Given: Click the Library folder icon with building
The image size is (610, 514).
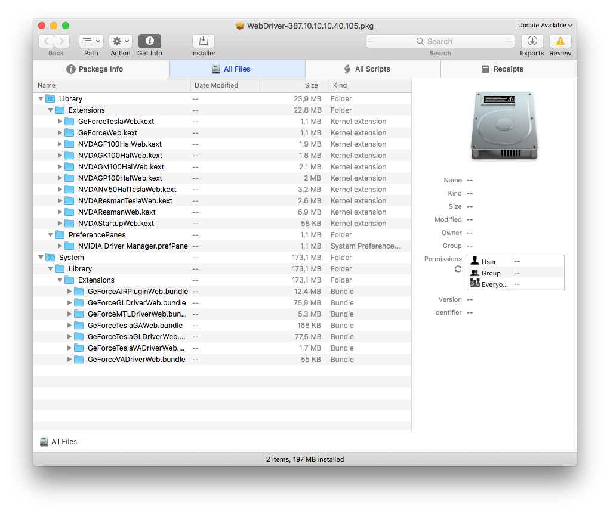Looking at the screenshot, I should point(50,98).
